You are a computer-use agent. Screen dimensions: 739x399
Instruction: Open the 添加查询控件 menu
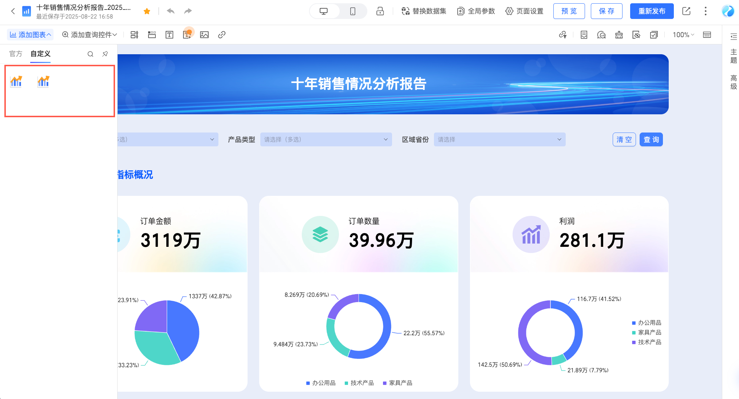point(90,35)
